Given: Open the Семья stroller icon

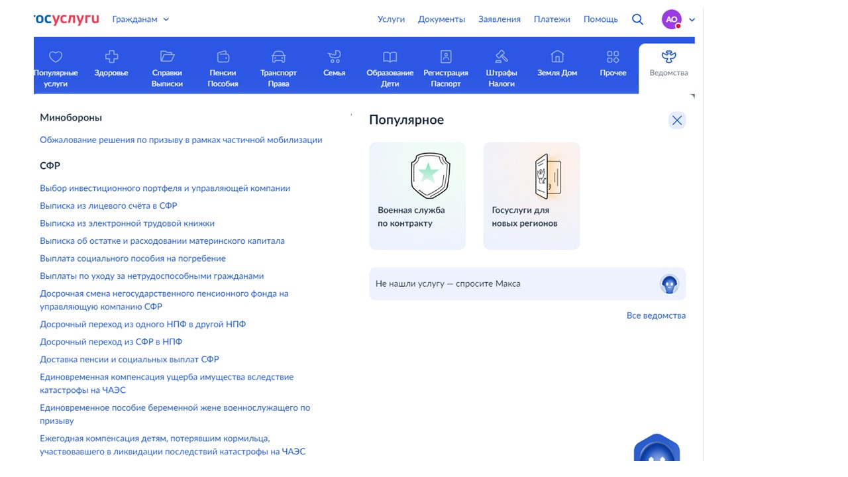Looking at the screenshot, I should pos(335,57).
